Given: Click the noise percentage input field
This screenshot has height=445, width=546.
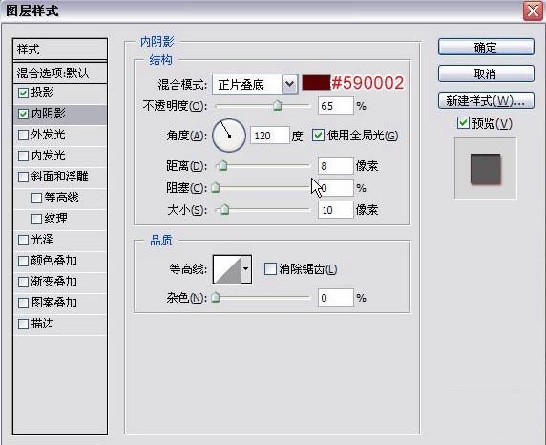Looking at the screenshot, I should (336, 298).
